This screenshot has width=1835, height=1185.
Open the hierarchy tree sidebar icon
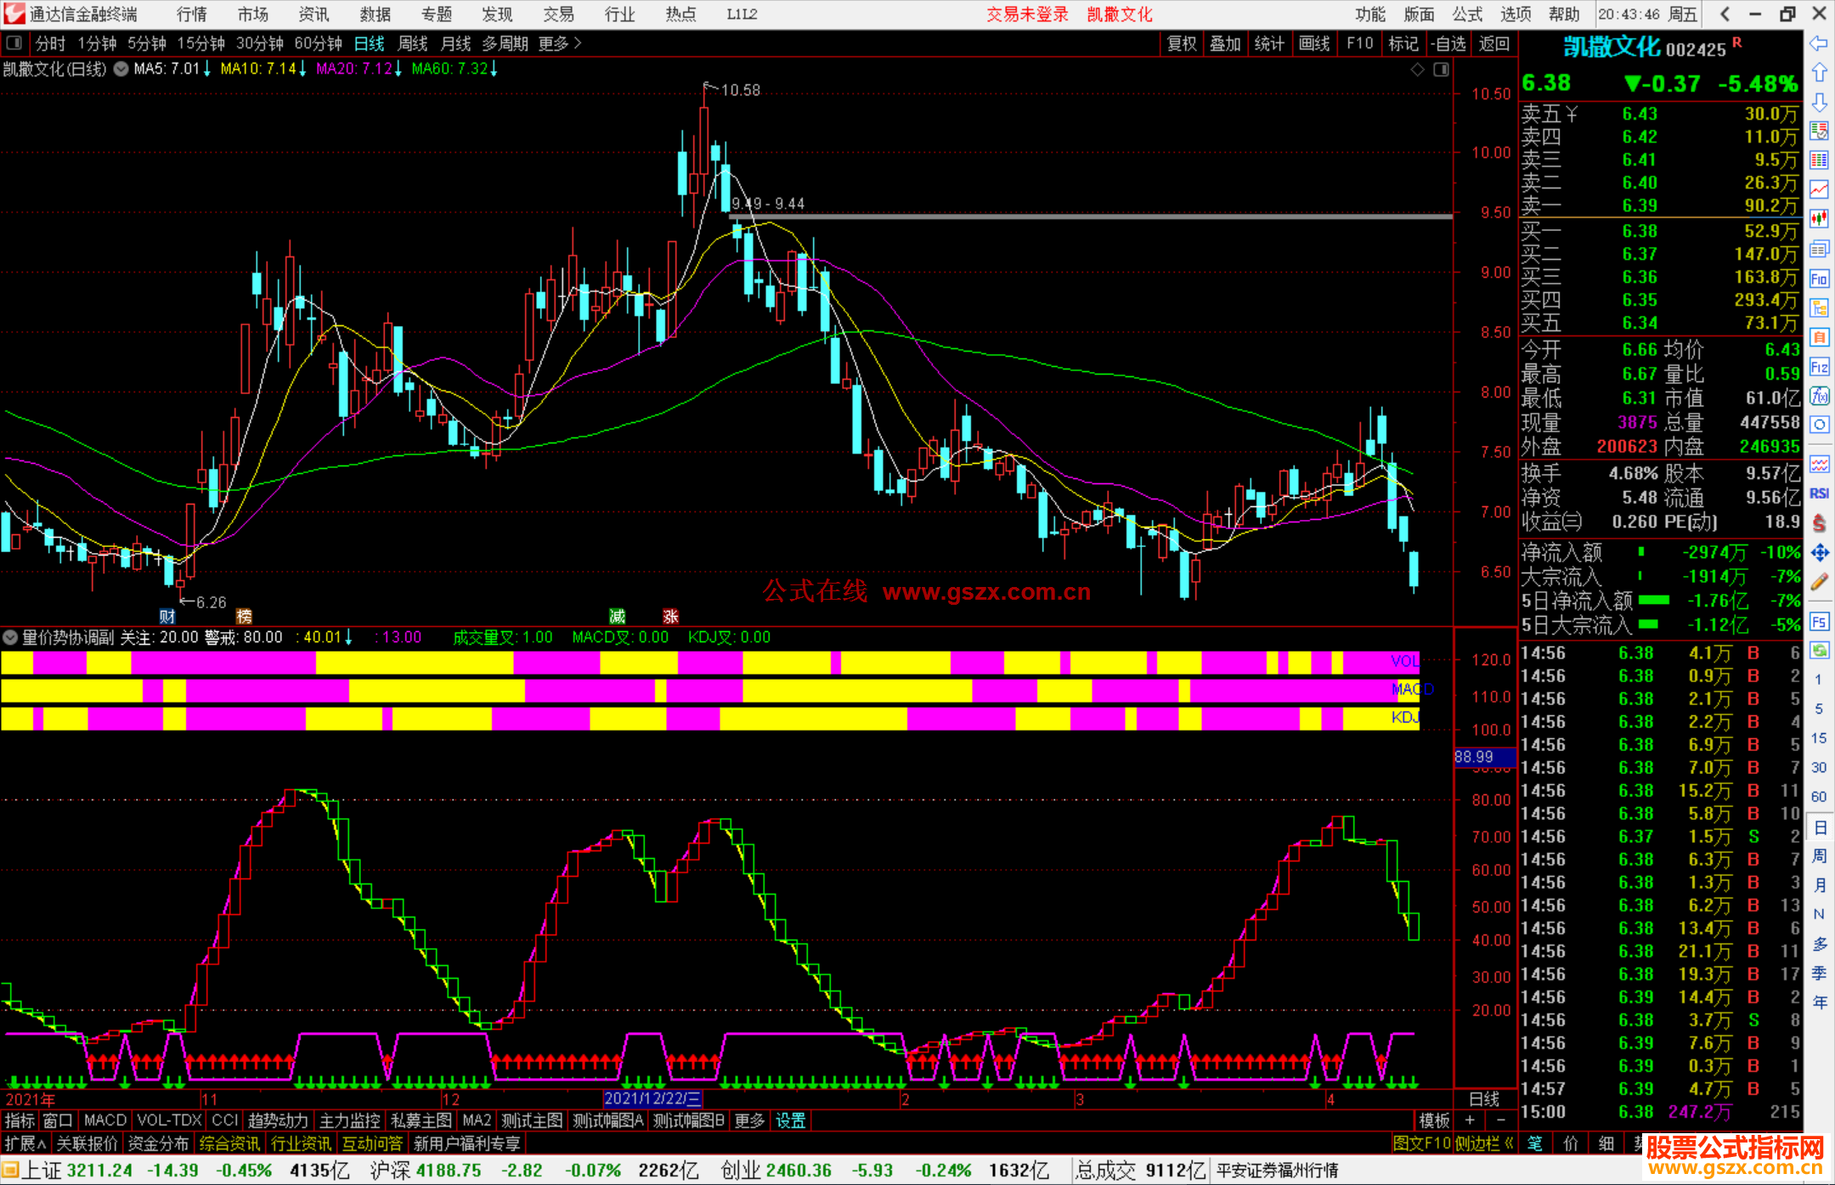point(1819,308)
